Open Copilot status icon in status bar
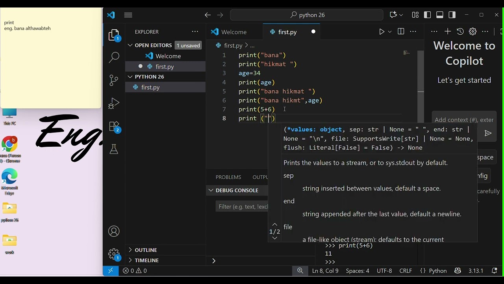Screen dimensions: 504x284 tap(458, 271)
